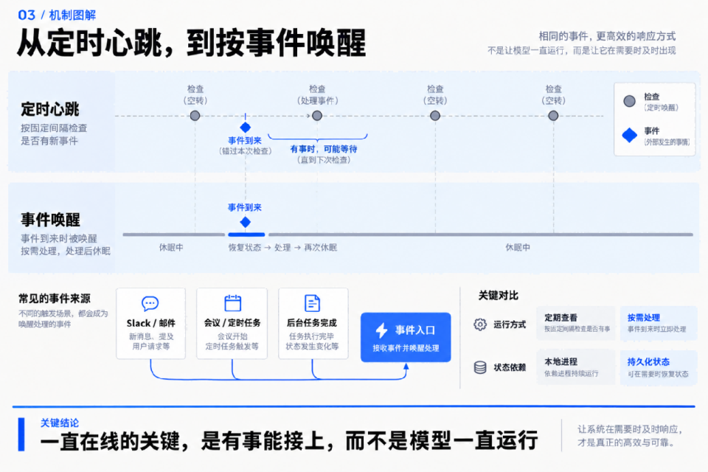Click the blue active segment above 恢复状态
This screenshot has height=472, width=708.
point(246,235)
